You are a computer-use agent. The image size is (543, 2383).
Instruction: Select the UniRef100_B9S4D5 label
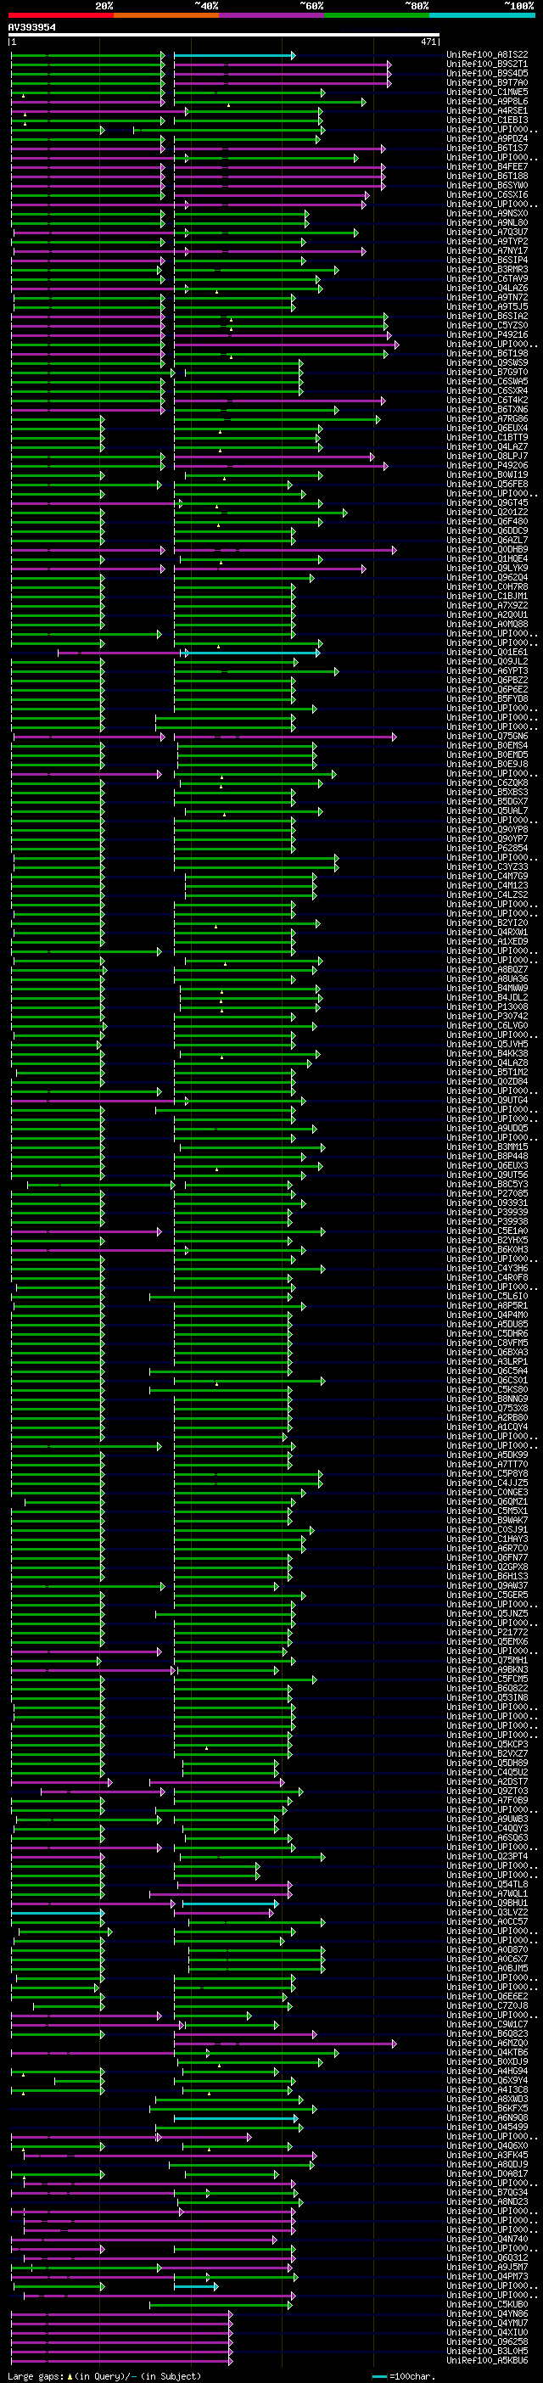click(488, 73)
